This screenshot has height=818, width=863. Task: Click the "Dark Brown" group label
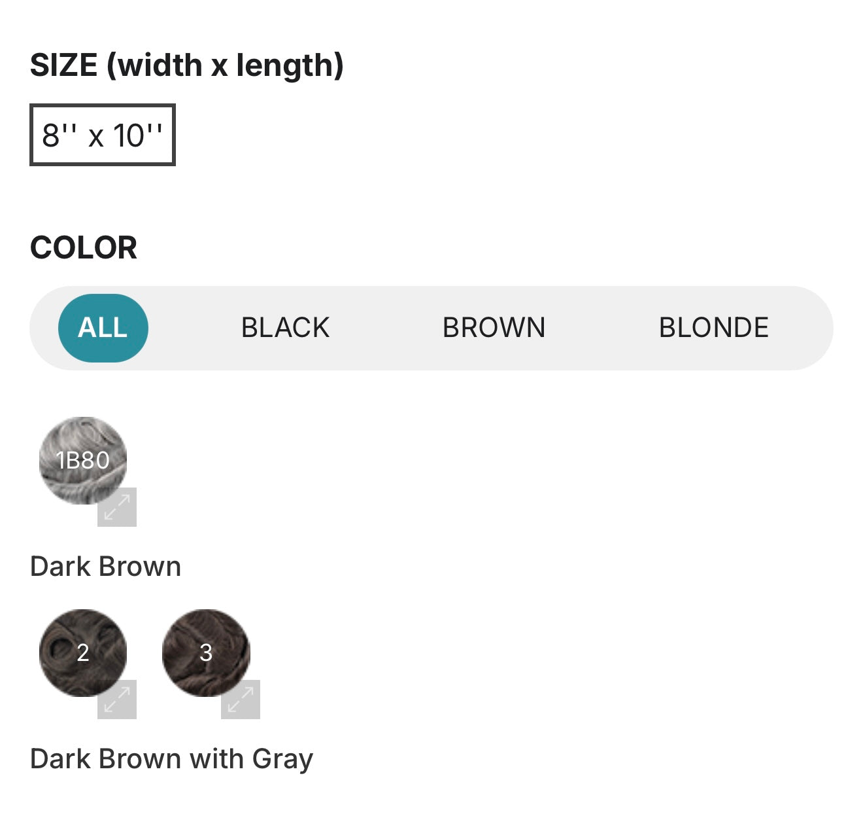105,567
